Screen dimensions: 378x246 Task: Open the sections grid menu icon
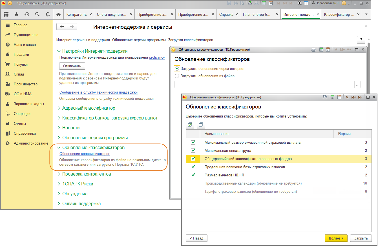(x=6, y=14)
